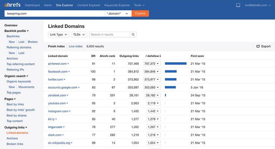The width and height of the screenshot is (275, 149).
Task: Open Referring IPs in sidebar
Action: coord(15,70)
